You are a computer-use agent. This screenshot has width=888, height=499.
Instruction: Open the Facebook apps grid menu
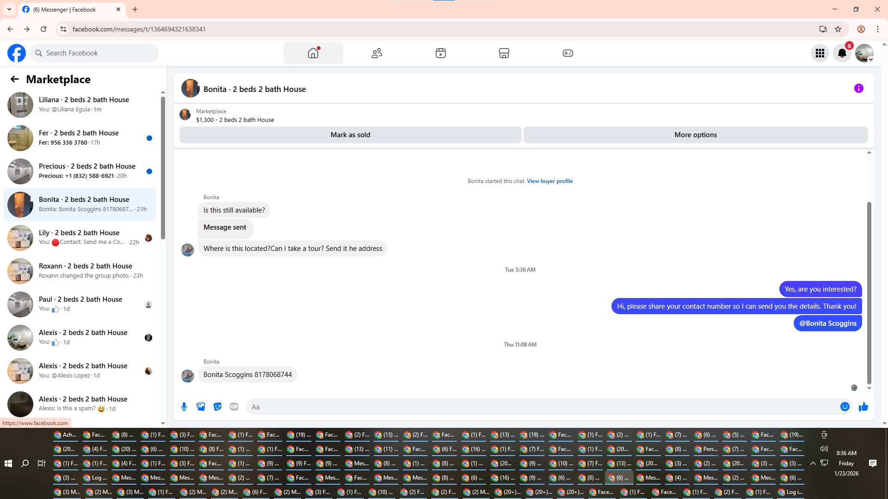(820, 53)
